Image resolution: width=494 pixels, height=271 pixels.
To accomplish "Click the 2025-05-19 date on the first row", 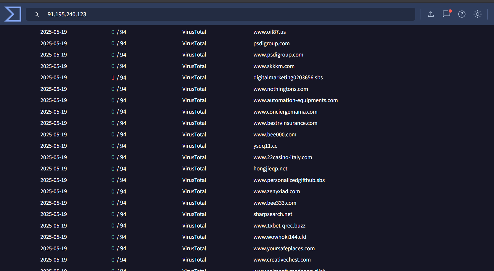I will [x=54, y=32].
